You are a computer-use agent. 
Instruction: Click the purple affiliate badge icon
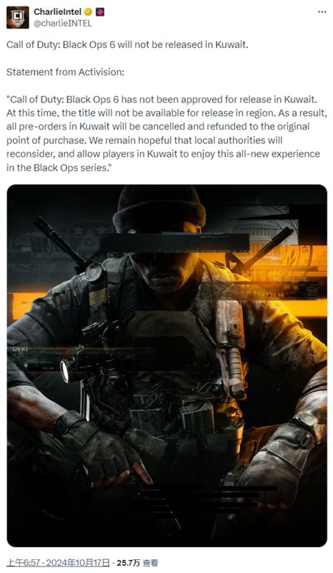pyautogui.click(x=100, y=11)
